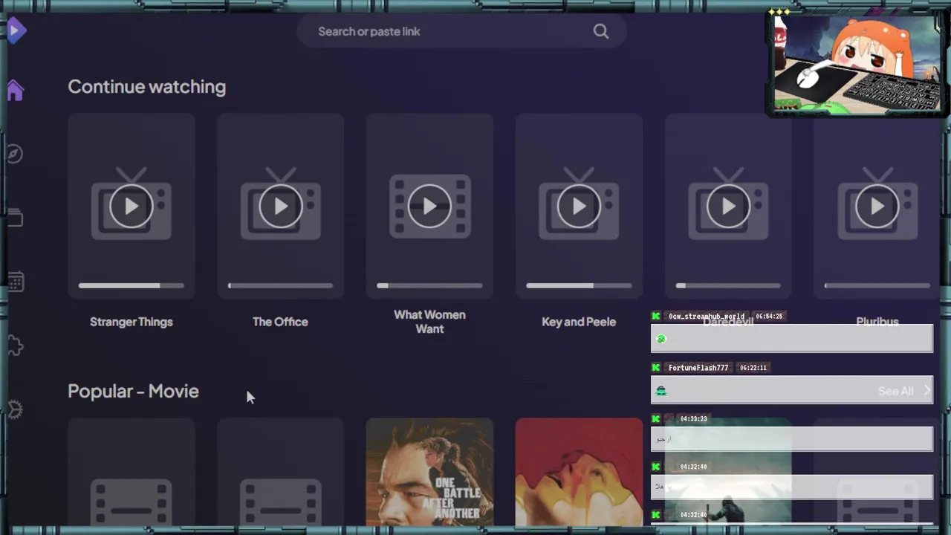Play Pluribus from Continue watching
Viewport: 951px width, 535px height.
tap(877, 207)
